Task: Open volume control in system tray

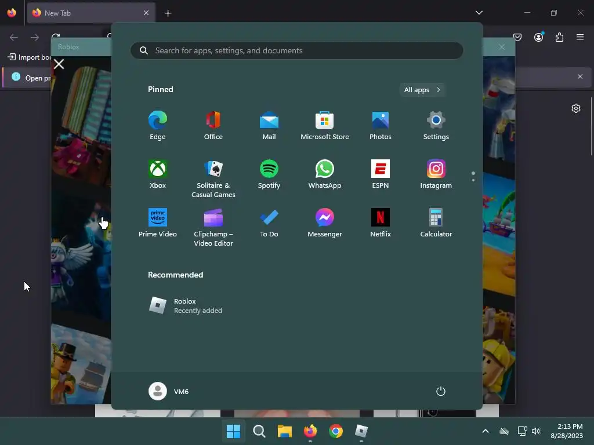Action: pos(536,431)
